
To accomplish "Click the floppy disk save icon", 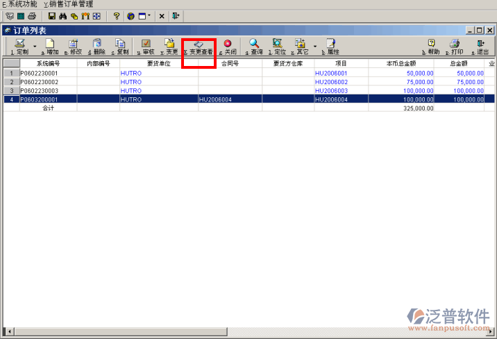I will 51,16.
